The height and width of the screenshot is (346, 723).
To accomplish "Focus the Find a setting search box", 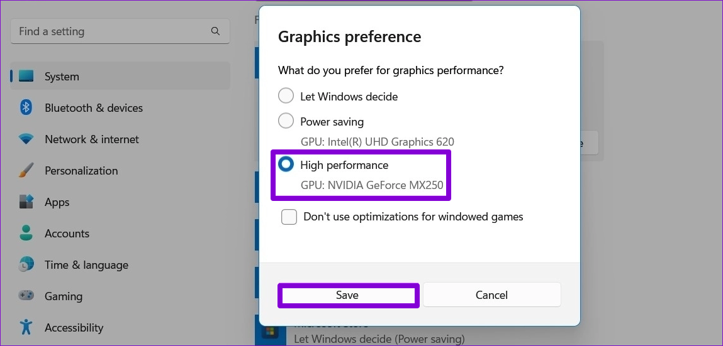I will (120, 32).
